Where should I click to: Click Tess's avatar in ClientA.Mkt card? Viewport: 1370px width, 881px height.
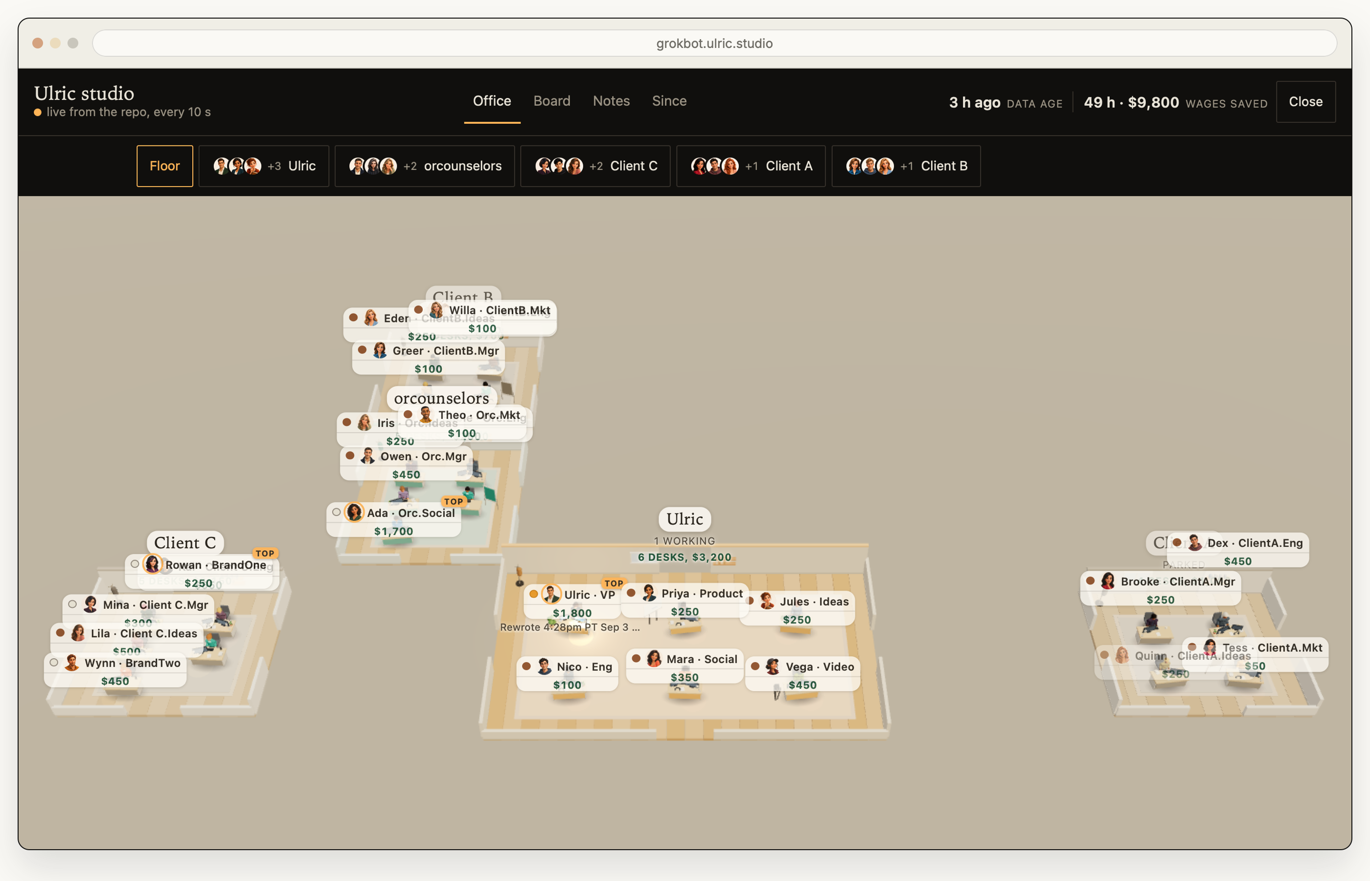1210,647
